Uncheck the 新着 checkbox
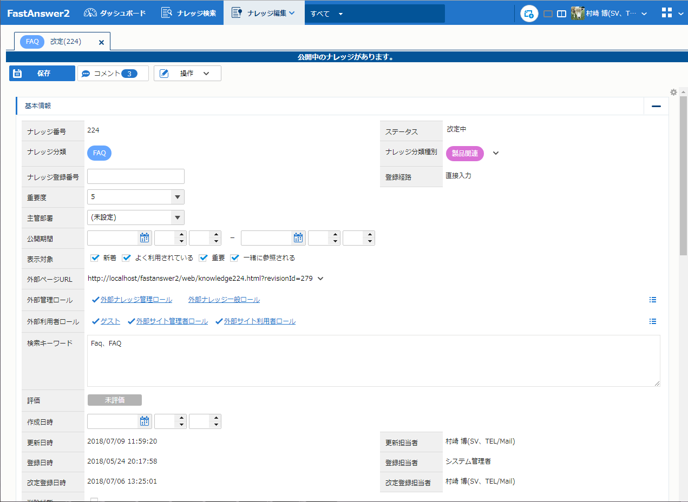 (x=95, y=258)
